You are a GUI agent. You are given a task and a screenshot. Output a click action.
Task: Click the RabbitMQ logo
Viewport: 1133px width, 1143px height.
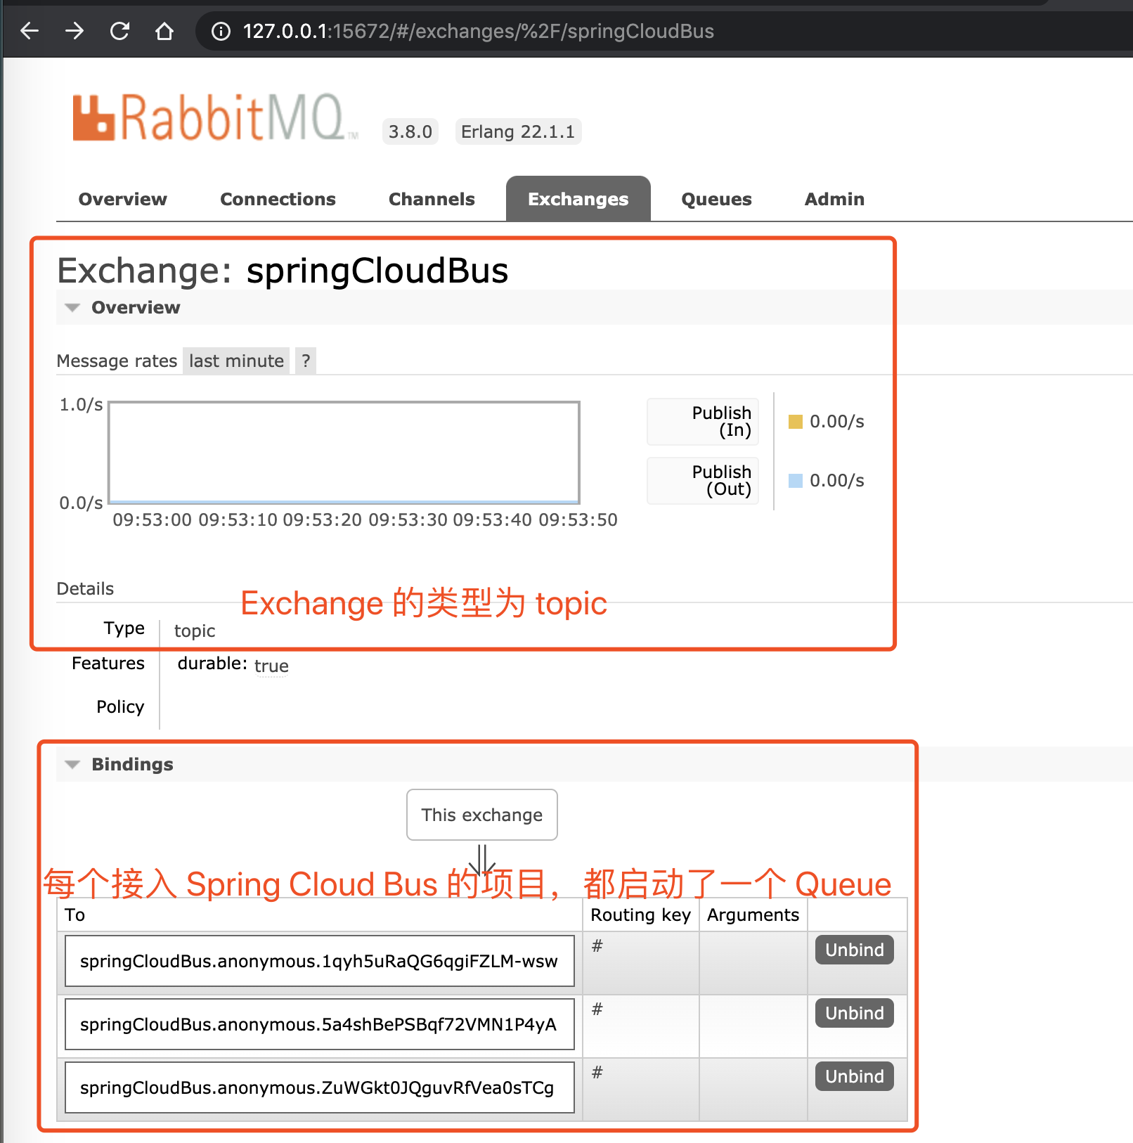coord(214,117)
